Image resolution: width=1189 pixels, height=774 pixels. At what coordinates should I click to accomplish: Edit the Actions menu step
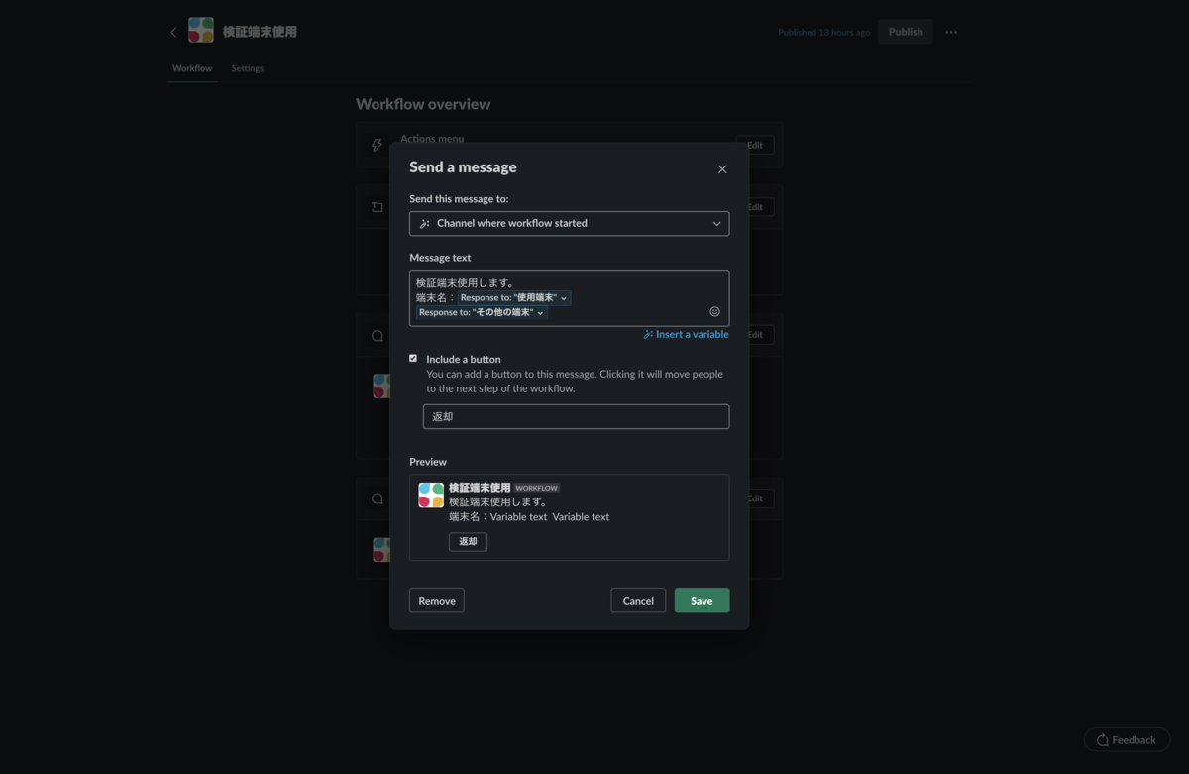coord(755,145)
